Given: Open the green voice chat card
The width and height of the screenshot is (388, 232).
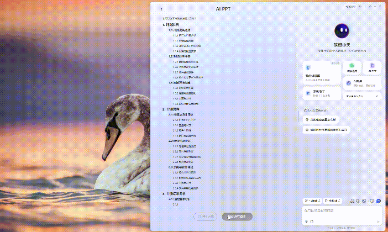Looking at the screenshot, I should 352,68.
